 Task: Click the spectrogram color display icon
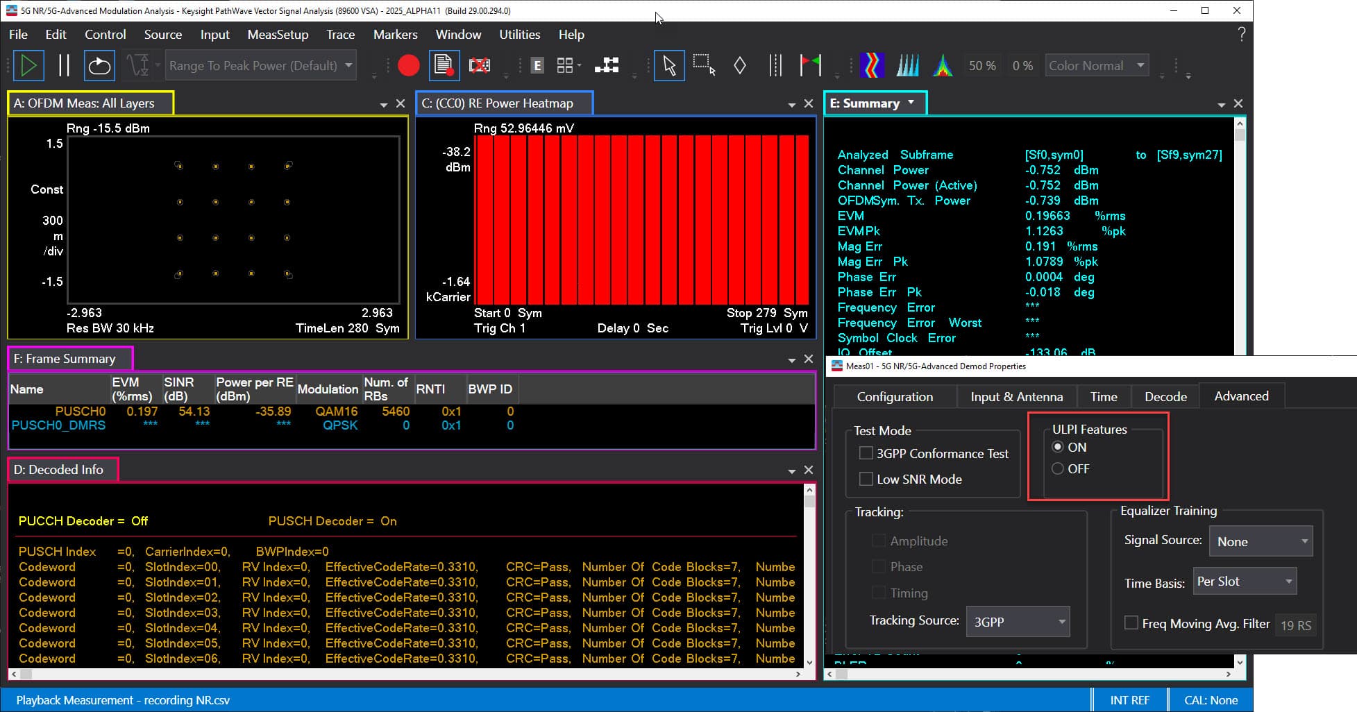[x=872, y=65]
